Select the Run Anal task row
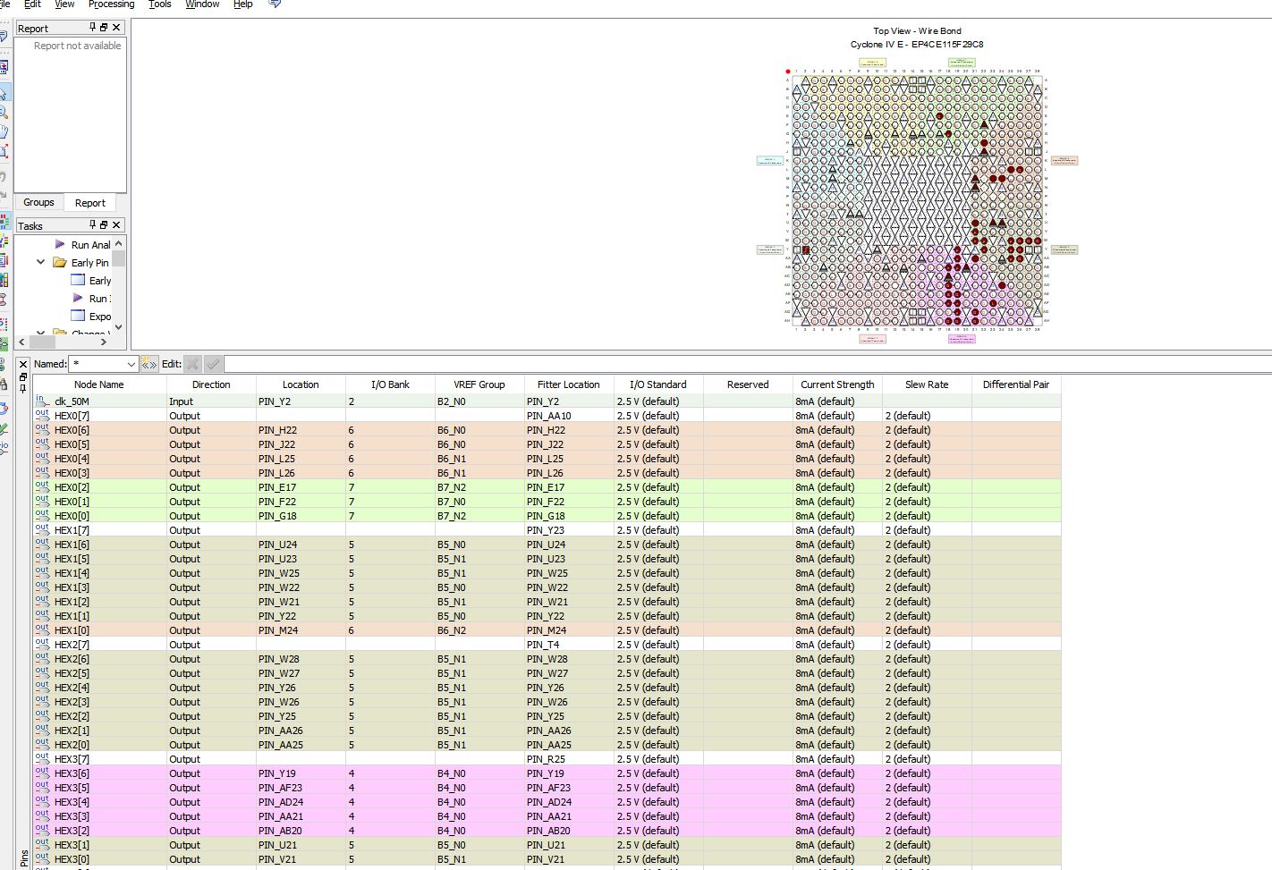Screen dimensions: 1272x870 (82, 244)
